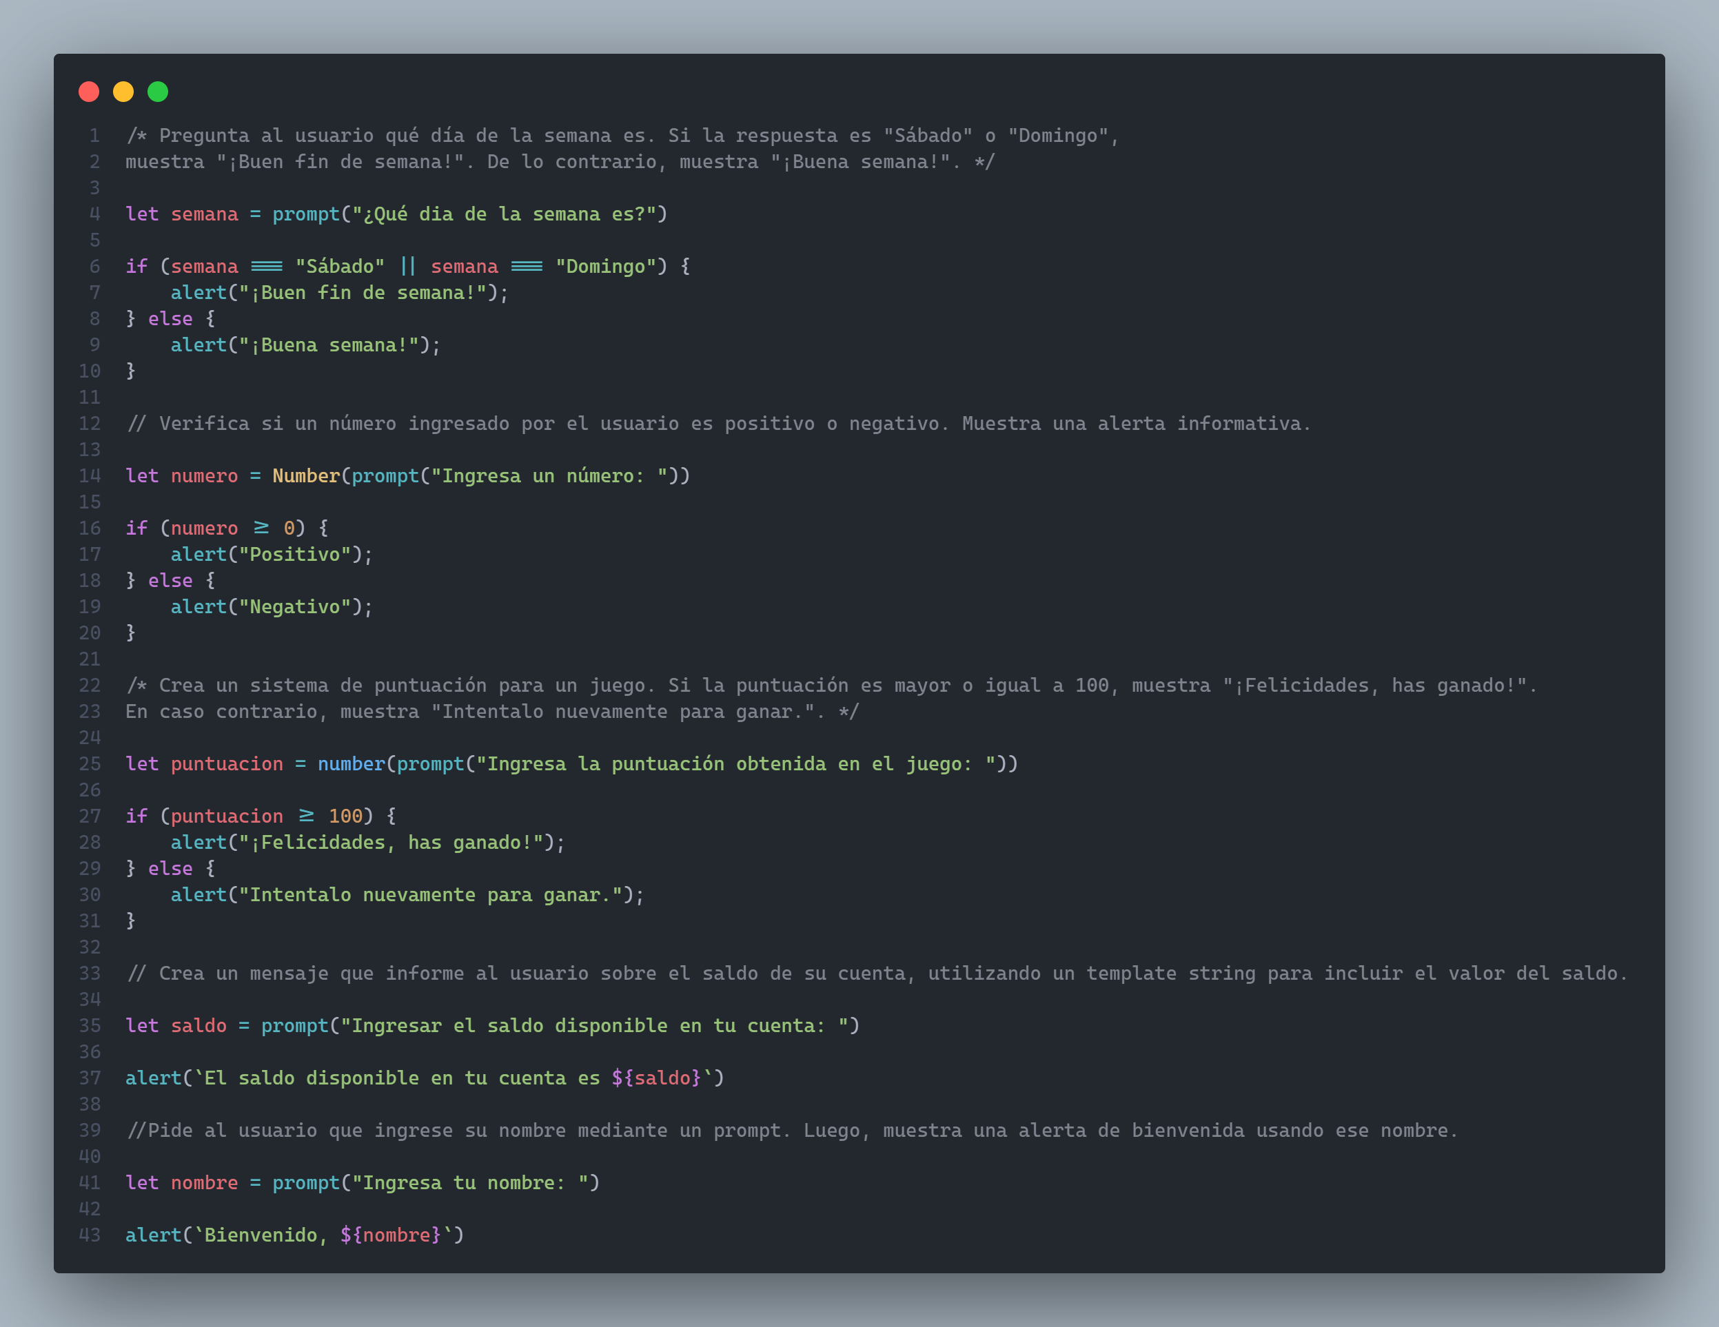Click alert("¡Buena semana!") call
The height and width of the screenshot is (1327, 1719).
[306, 345]
